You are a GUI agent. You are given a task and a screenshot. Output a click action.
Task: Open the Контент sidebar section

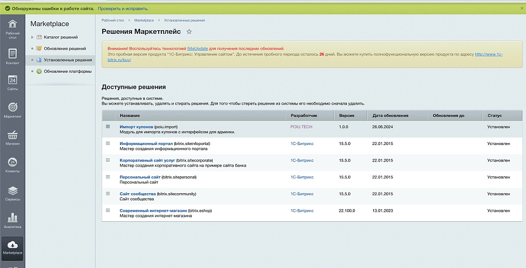[12, 56]
